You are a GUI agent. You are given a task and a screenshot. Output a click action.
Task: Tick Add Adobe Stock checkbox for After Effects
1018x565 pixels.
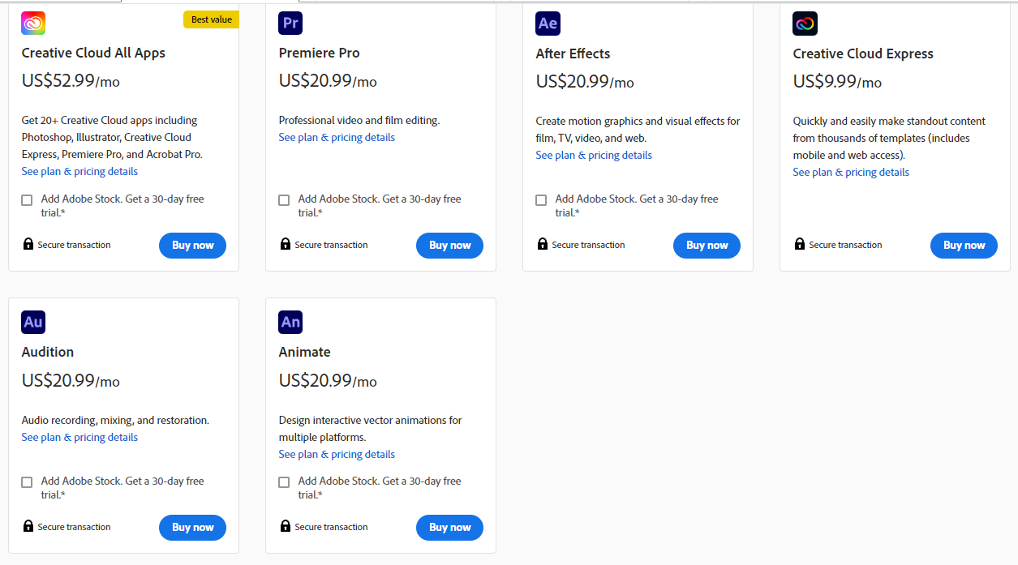point(541,200)
